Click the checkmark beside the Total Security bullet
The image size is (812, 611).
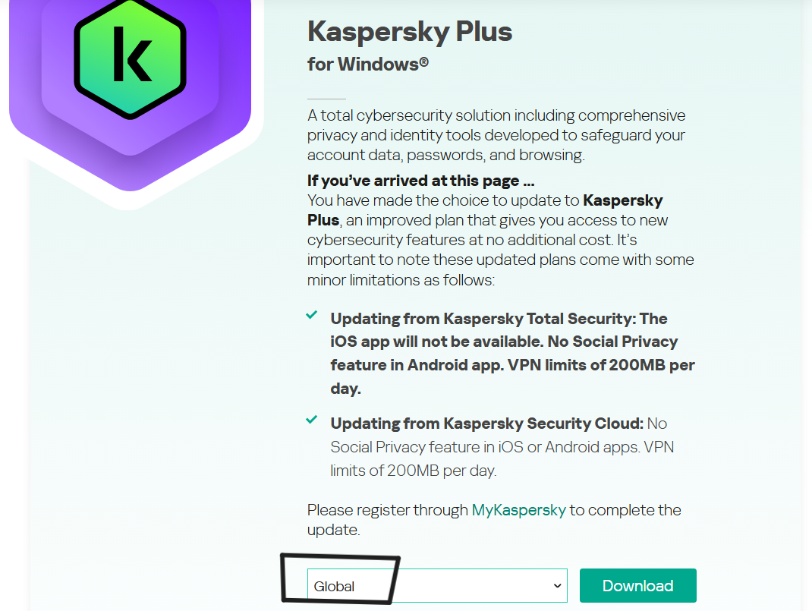(311, 315)
